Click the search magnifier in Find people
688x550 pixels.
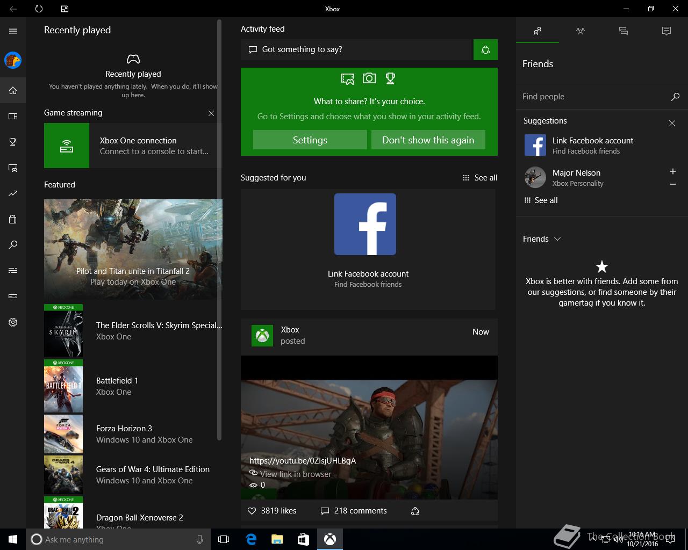676,97
